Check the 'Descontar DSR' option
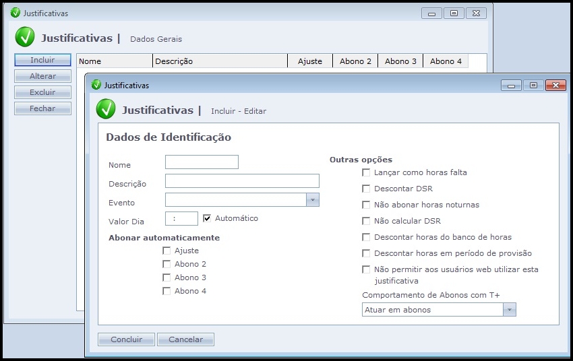Viewport: 573px width, 361px height. click(366, 189)
